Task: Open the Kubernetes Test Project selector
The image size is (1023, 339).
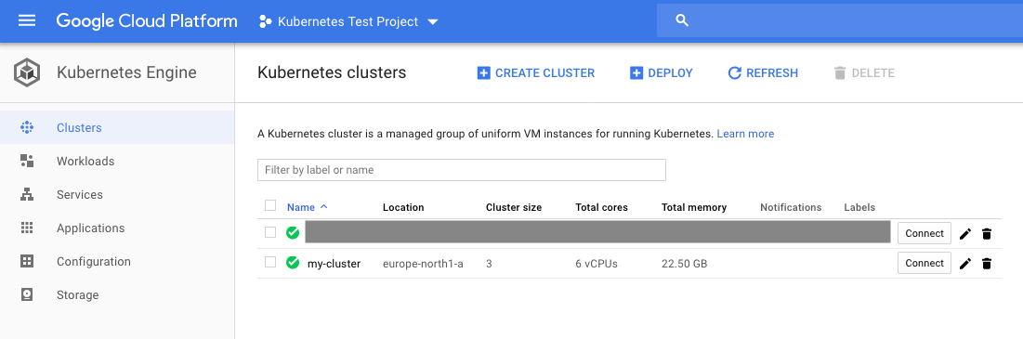Action: [348, 21]
